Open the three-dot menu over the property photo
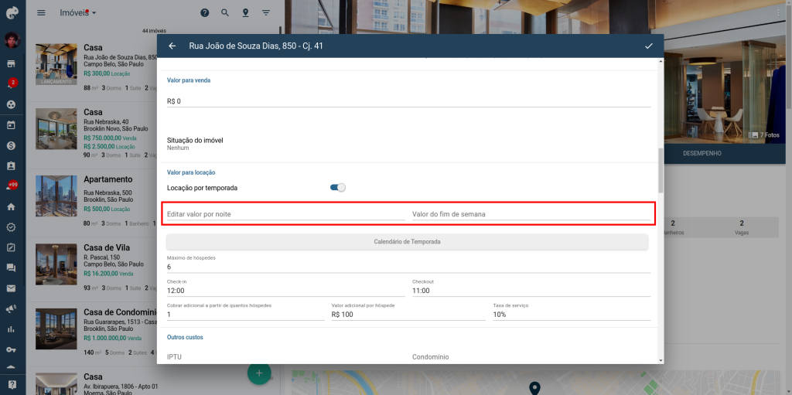Screen dimensions: 792x395 [x=778, y=14]
